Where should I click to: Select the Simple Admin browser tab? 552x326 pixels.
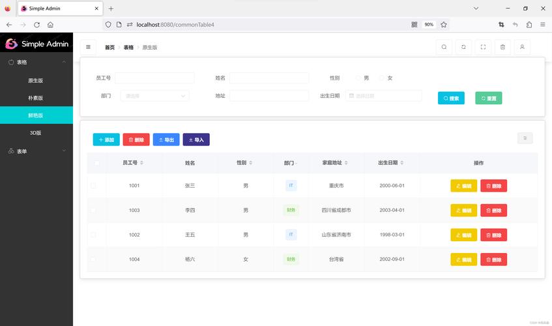tap(60, 8)
